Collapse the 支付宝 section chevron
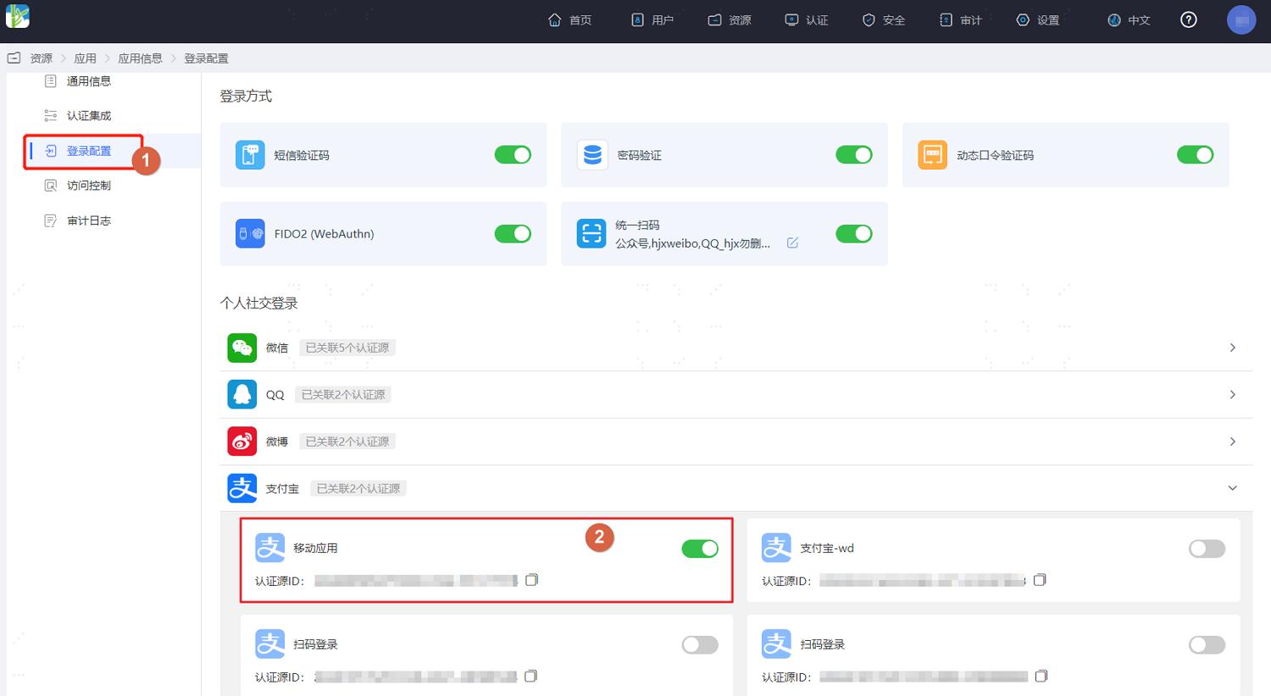 [x=1232, y=488]
